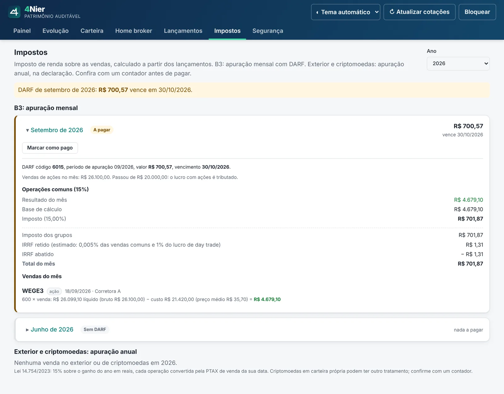The height and width of the screenshot is (394, 504).
Task: Open the Ano year dropdown
Action: click(x=458, y=64)
